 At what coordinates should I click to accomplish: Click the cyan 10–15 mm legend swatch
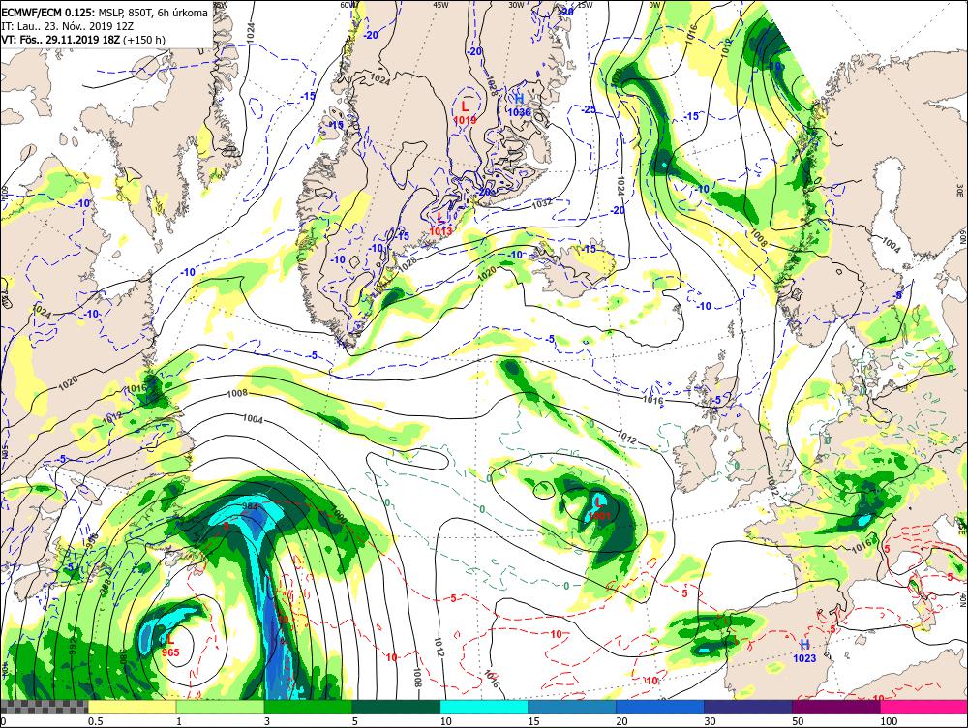click(484, 707)
